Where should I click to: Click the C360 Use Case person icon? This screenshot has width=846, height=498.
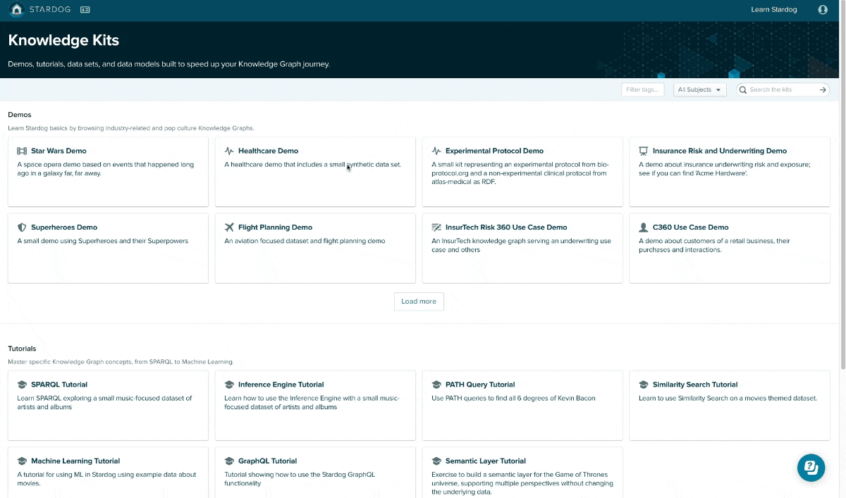pos(644,228)
